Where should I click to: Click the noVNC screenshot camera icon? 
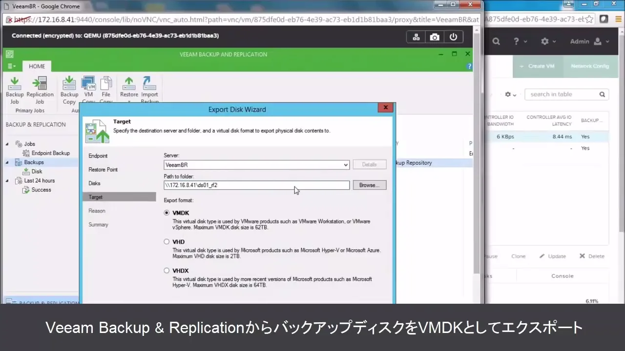pos(434,37)
